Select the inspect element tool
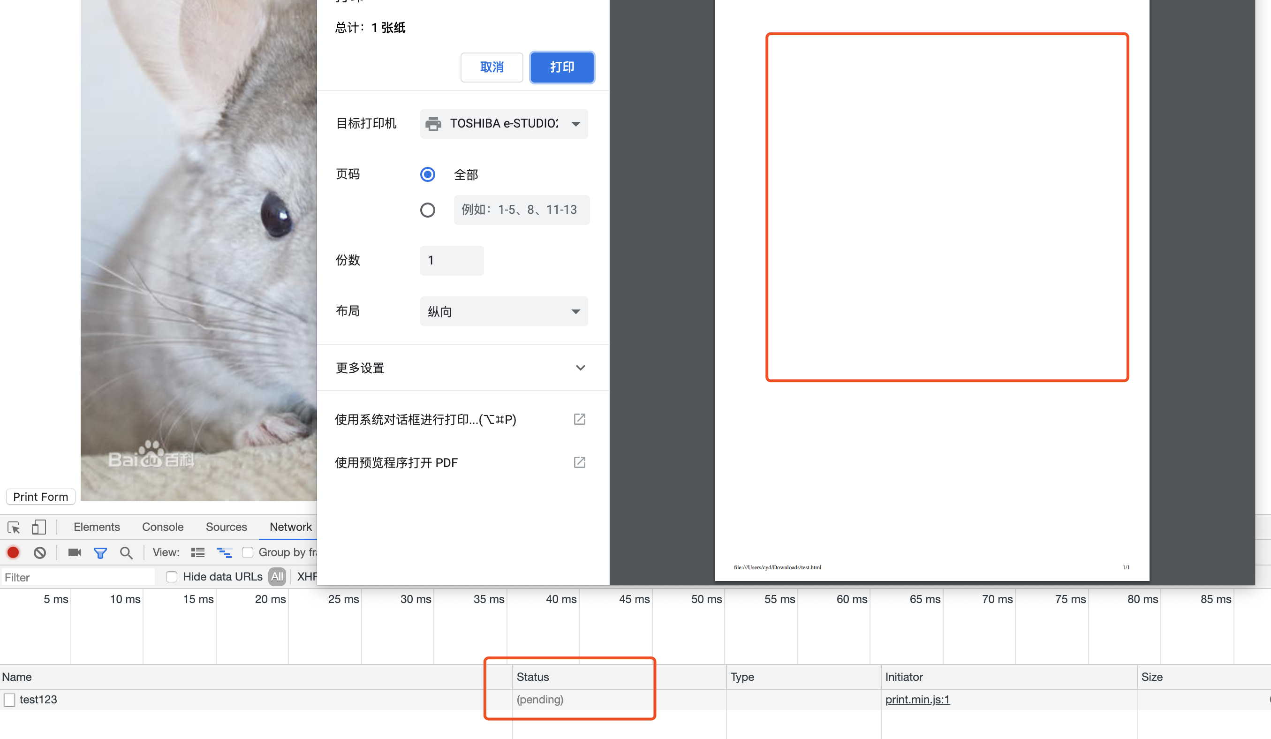This screenshot has height=739, width=1271. tap(13, 527)
